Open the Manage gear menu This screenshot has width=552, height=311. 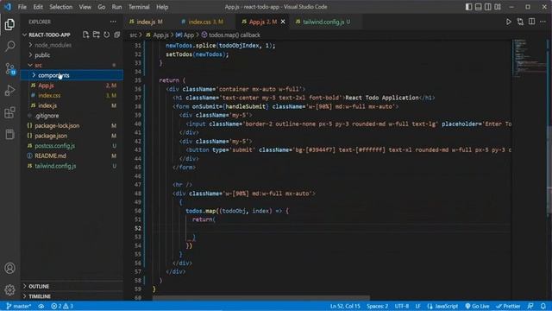pos(9,290)
